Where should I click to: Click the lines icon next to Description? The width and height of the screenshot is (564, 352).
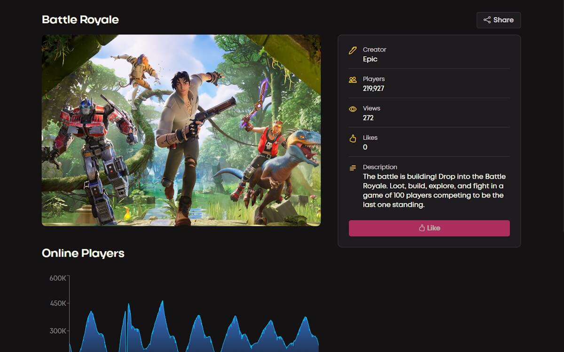point(352,168)
